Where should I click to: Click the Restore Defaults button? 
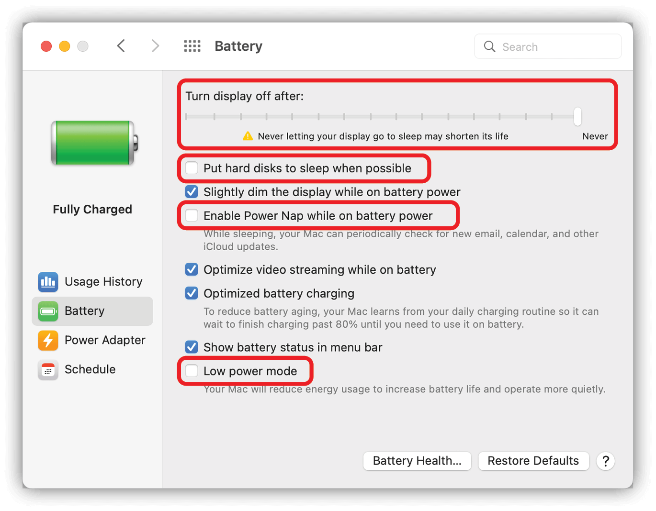click(x=533, y=461)
